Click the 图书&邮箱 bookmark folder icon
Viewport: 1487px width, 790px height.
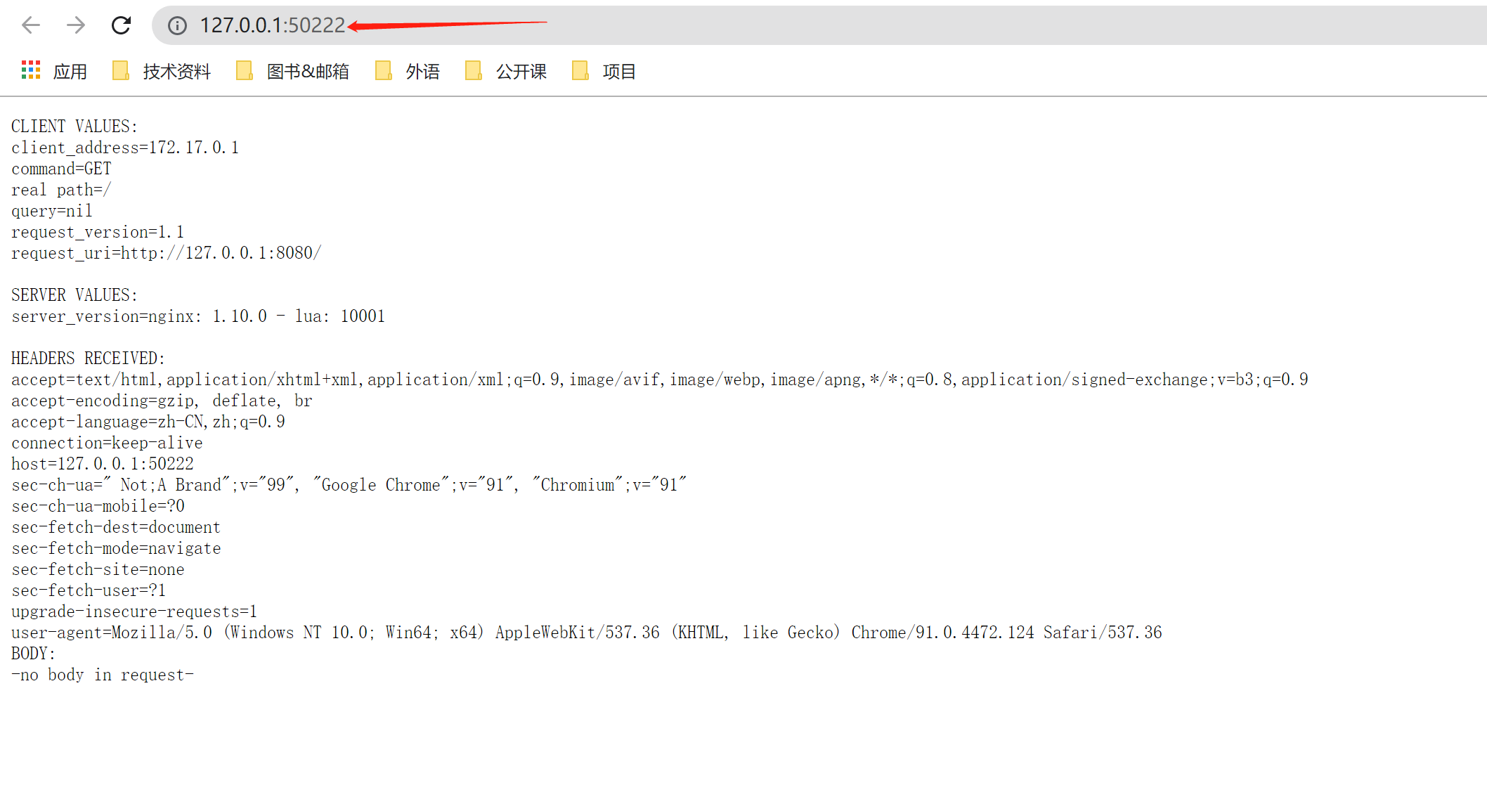pyautogui.click(x=244, y=70)
